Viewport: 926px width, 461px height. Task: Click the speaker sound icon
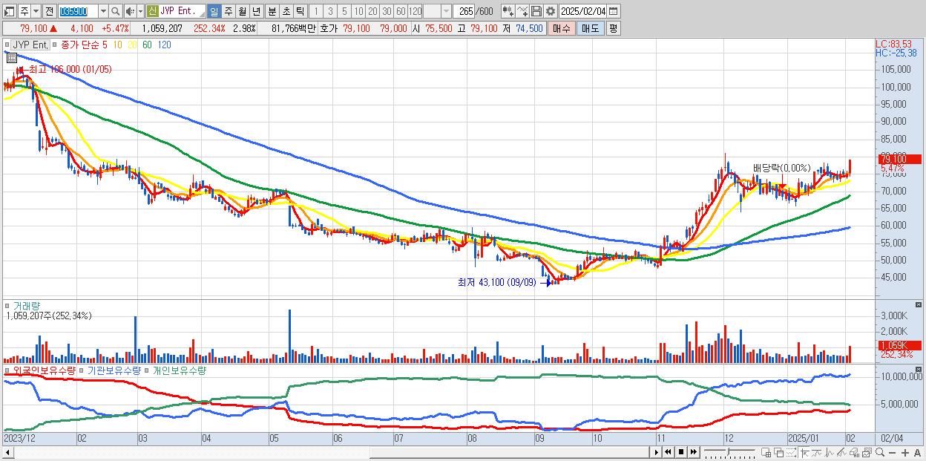click(x=130, y=11)
